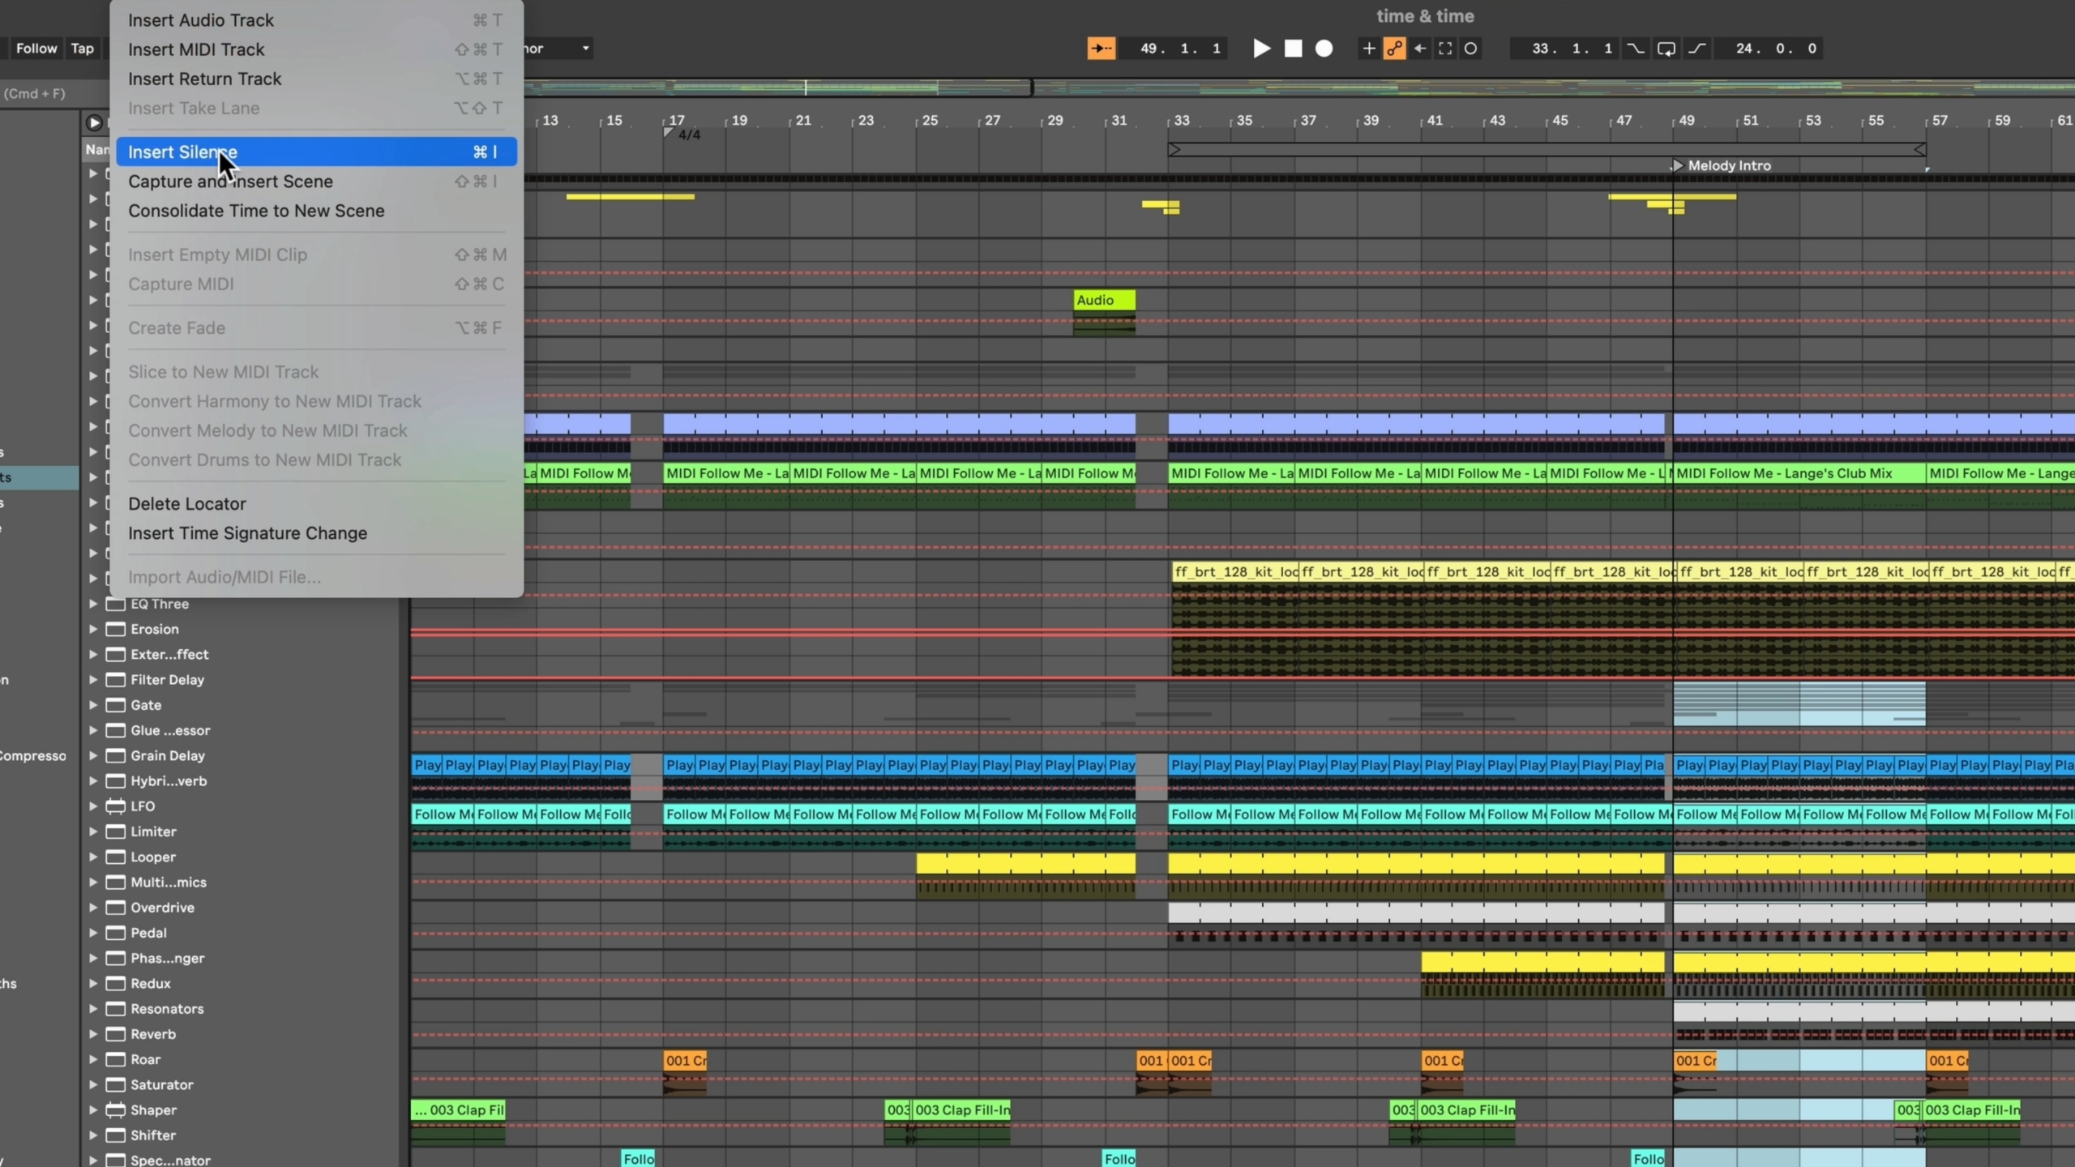Toggle the Punch-In switch

[1636, 49]
